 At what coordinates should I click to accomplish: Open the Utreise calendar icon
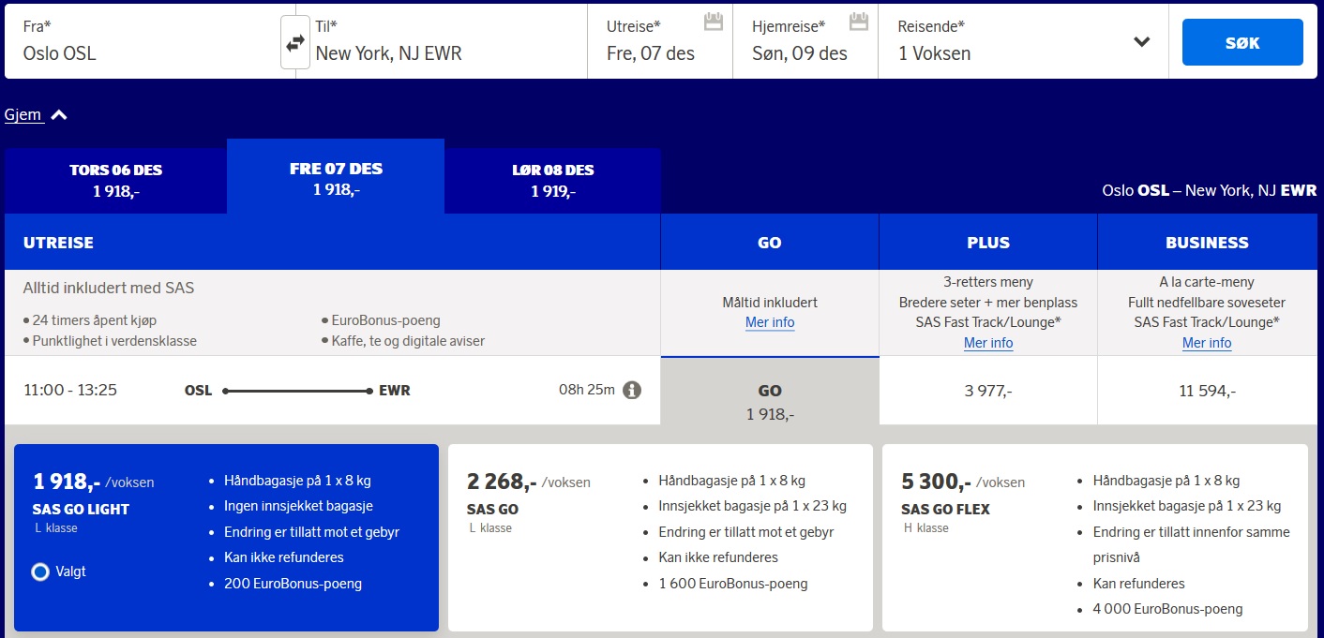(x=714, y=22)
